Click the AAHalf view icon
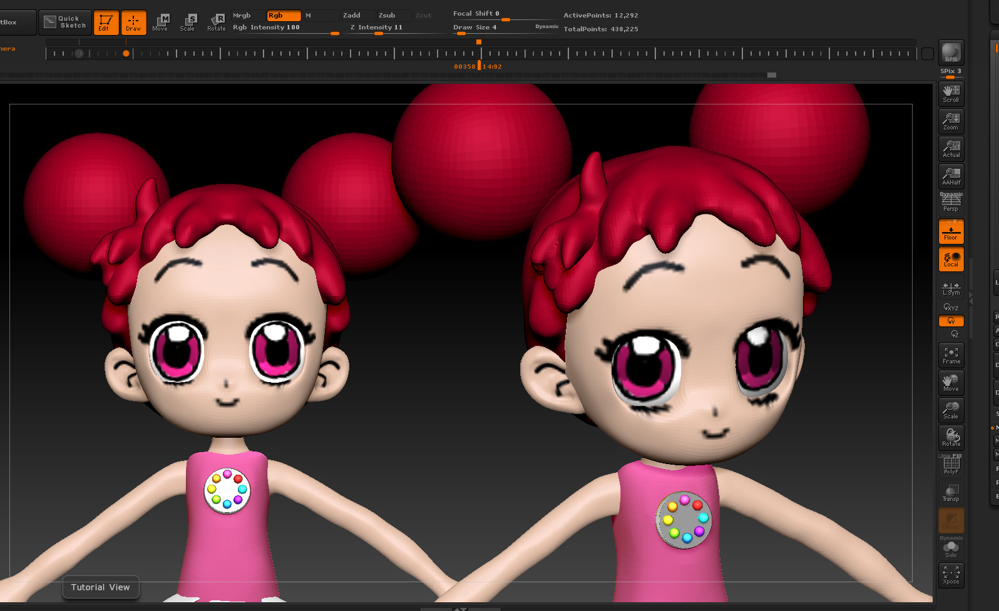 951,176
